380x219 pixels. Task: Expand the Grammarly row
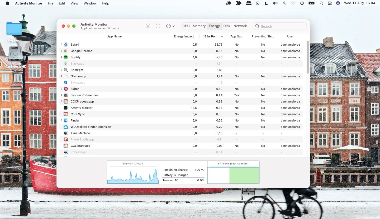coord(61,76)
